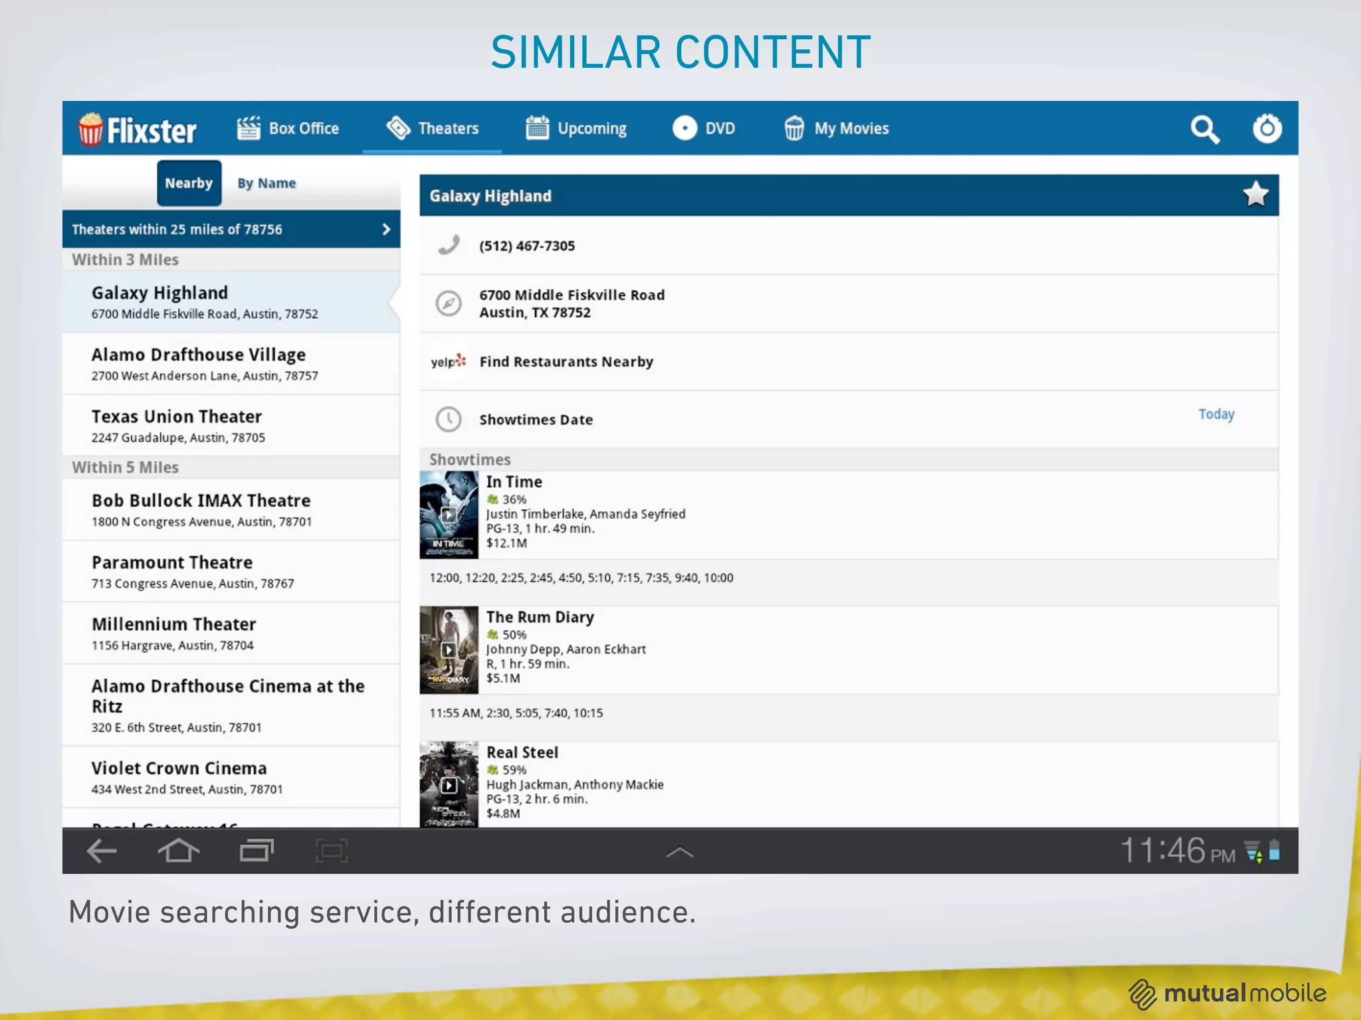Click the 11:46 PM clock
This screenshot has width=1361, height=1020.
(x=1178, y=851)
